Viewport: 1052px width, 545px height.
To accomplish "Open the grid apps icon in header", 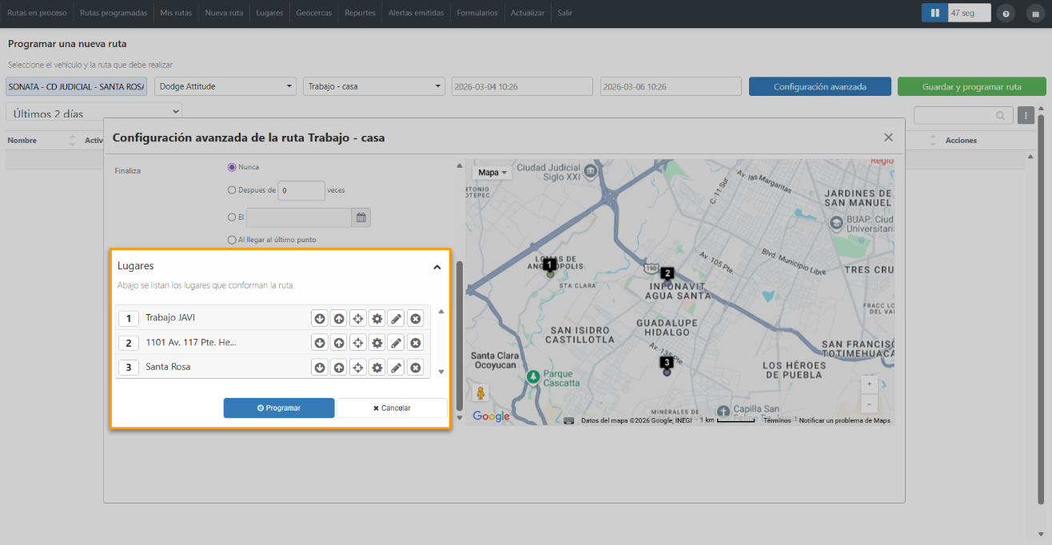I will point(1035,14).
